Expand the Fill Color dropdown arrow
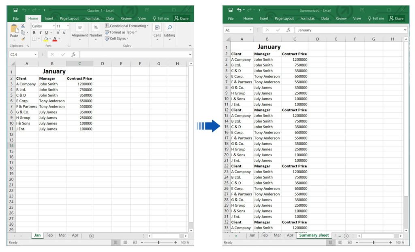 click(x=50, y=38)
